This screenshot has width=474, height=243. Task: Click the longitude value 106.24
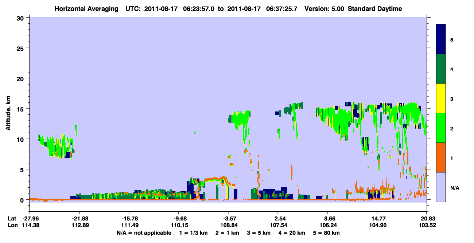pos(327,225)
